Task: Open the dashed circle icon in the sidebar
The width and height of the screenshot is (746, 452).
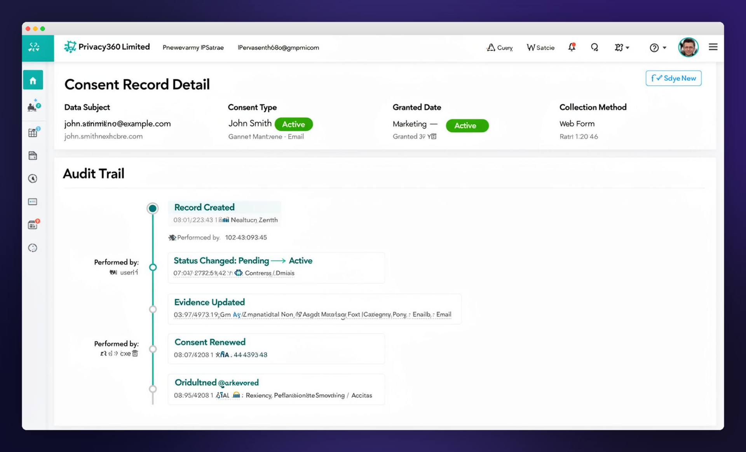Action: [x=33, y=248]
